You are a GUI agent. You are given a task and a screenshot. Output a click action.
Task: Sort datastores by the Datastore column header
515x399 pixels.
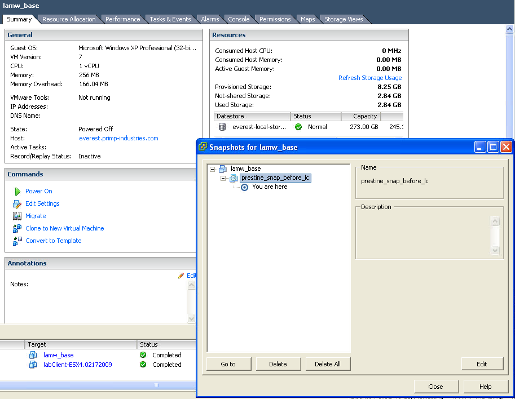point(252,116)
